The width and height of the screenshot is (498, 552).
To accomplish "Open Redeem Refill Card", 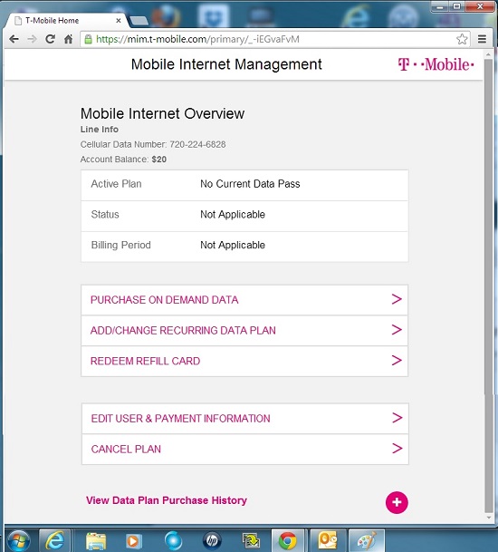I will 244,361.
